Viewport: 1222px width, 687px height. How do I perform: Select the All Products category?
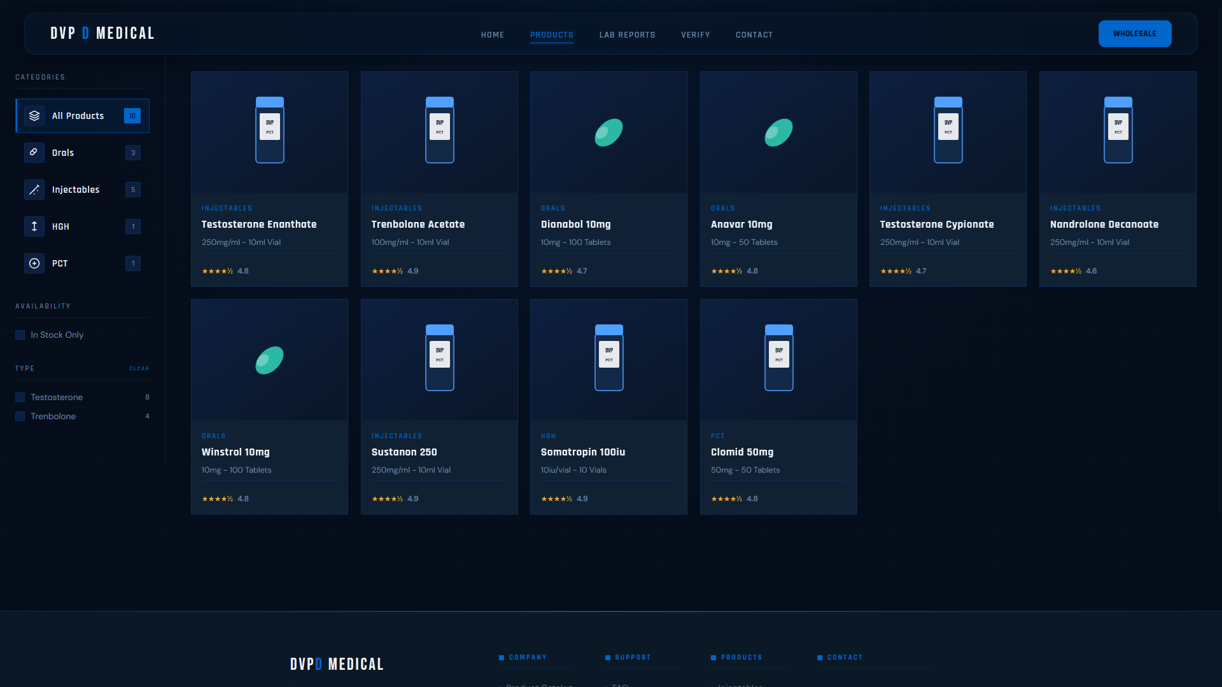tap(83, 116)
